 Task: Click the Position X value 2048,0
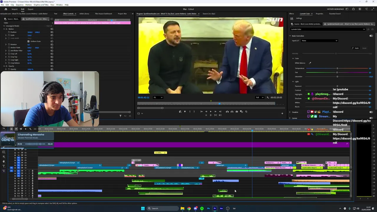[30, 32]
